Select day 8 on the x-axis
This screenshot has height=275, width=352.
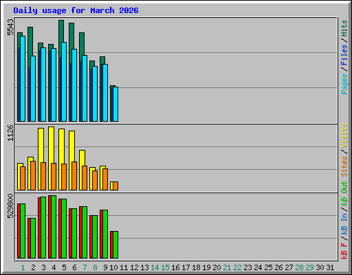click(x=95, y=267)
